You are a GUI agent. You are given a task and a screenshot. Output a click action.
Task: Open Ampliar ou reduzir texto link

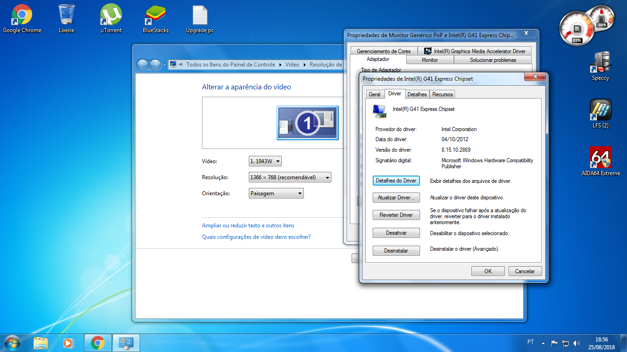(248, 225)
